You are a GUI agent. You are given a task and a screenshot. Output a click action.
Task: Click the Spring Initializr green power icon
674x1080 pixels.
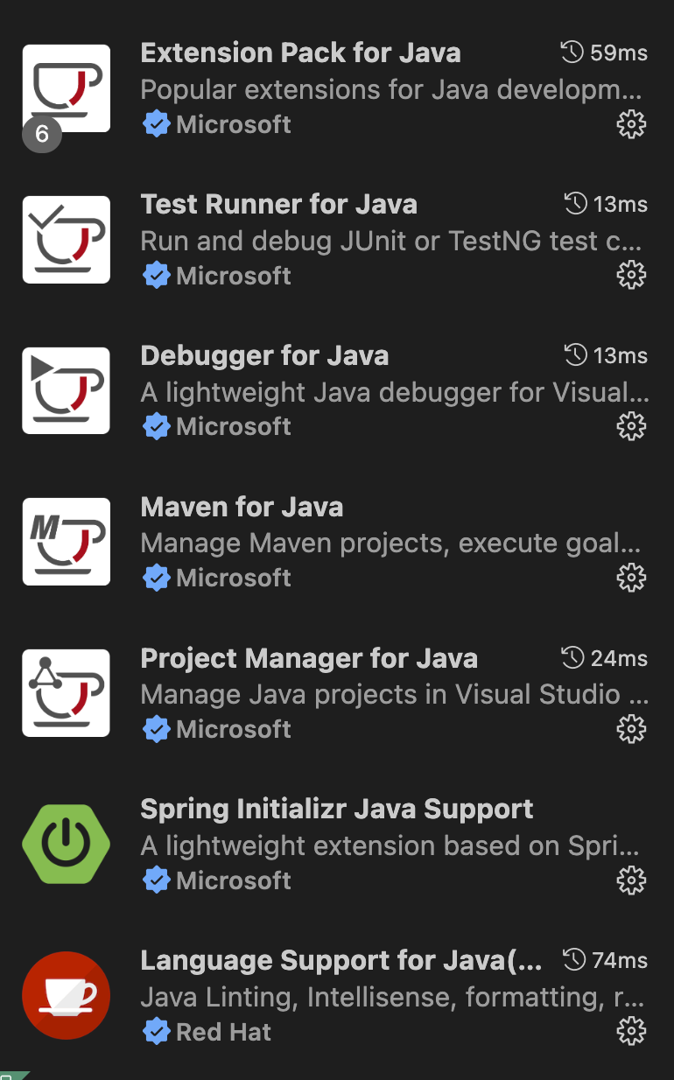tap(66, 844)
